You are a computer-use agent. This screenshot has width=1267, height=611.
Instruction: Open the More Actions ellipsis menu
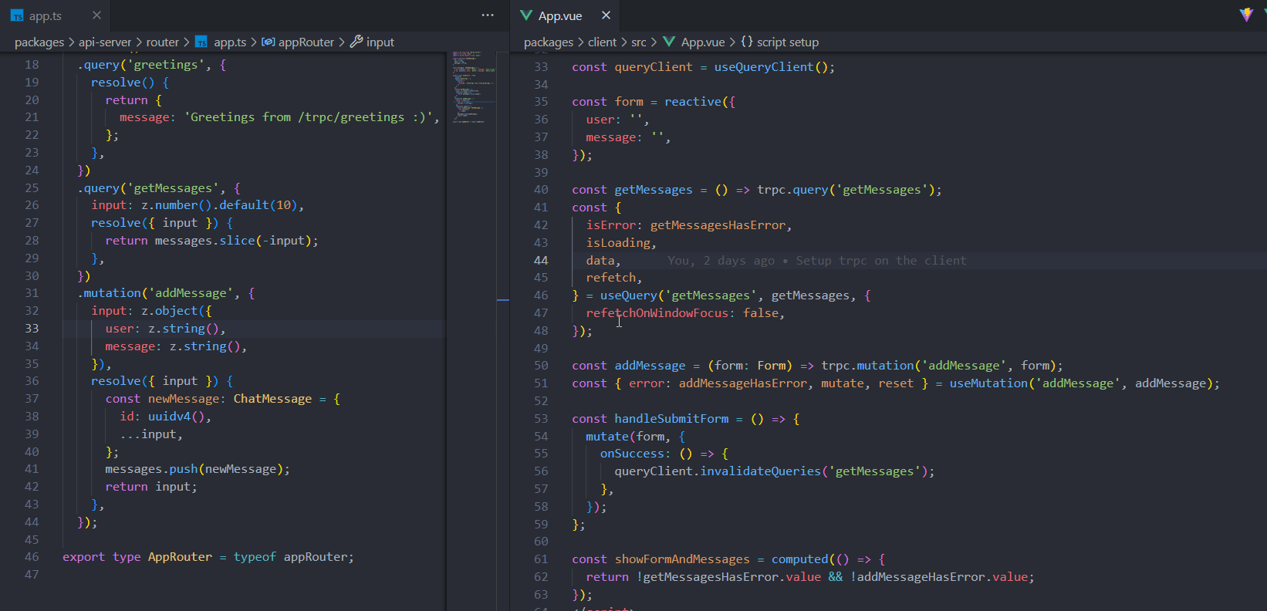click(x=488, y=15)
